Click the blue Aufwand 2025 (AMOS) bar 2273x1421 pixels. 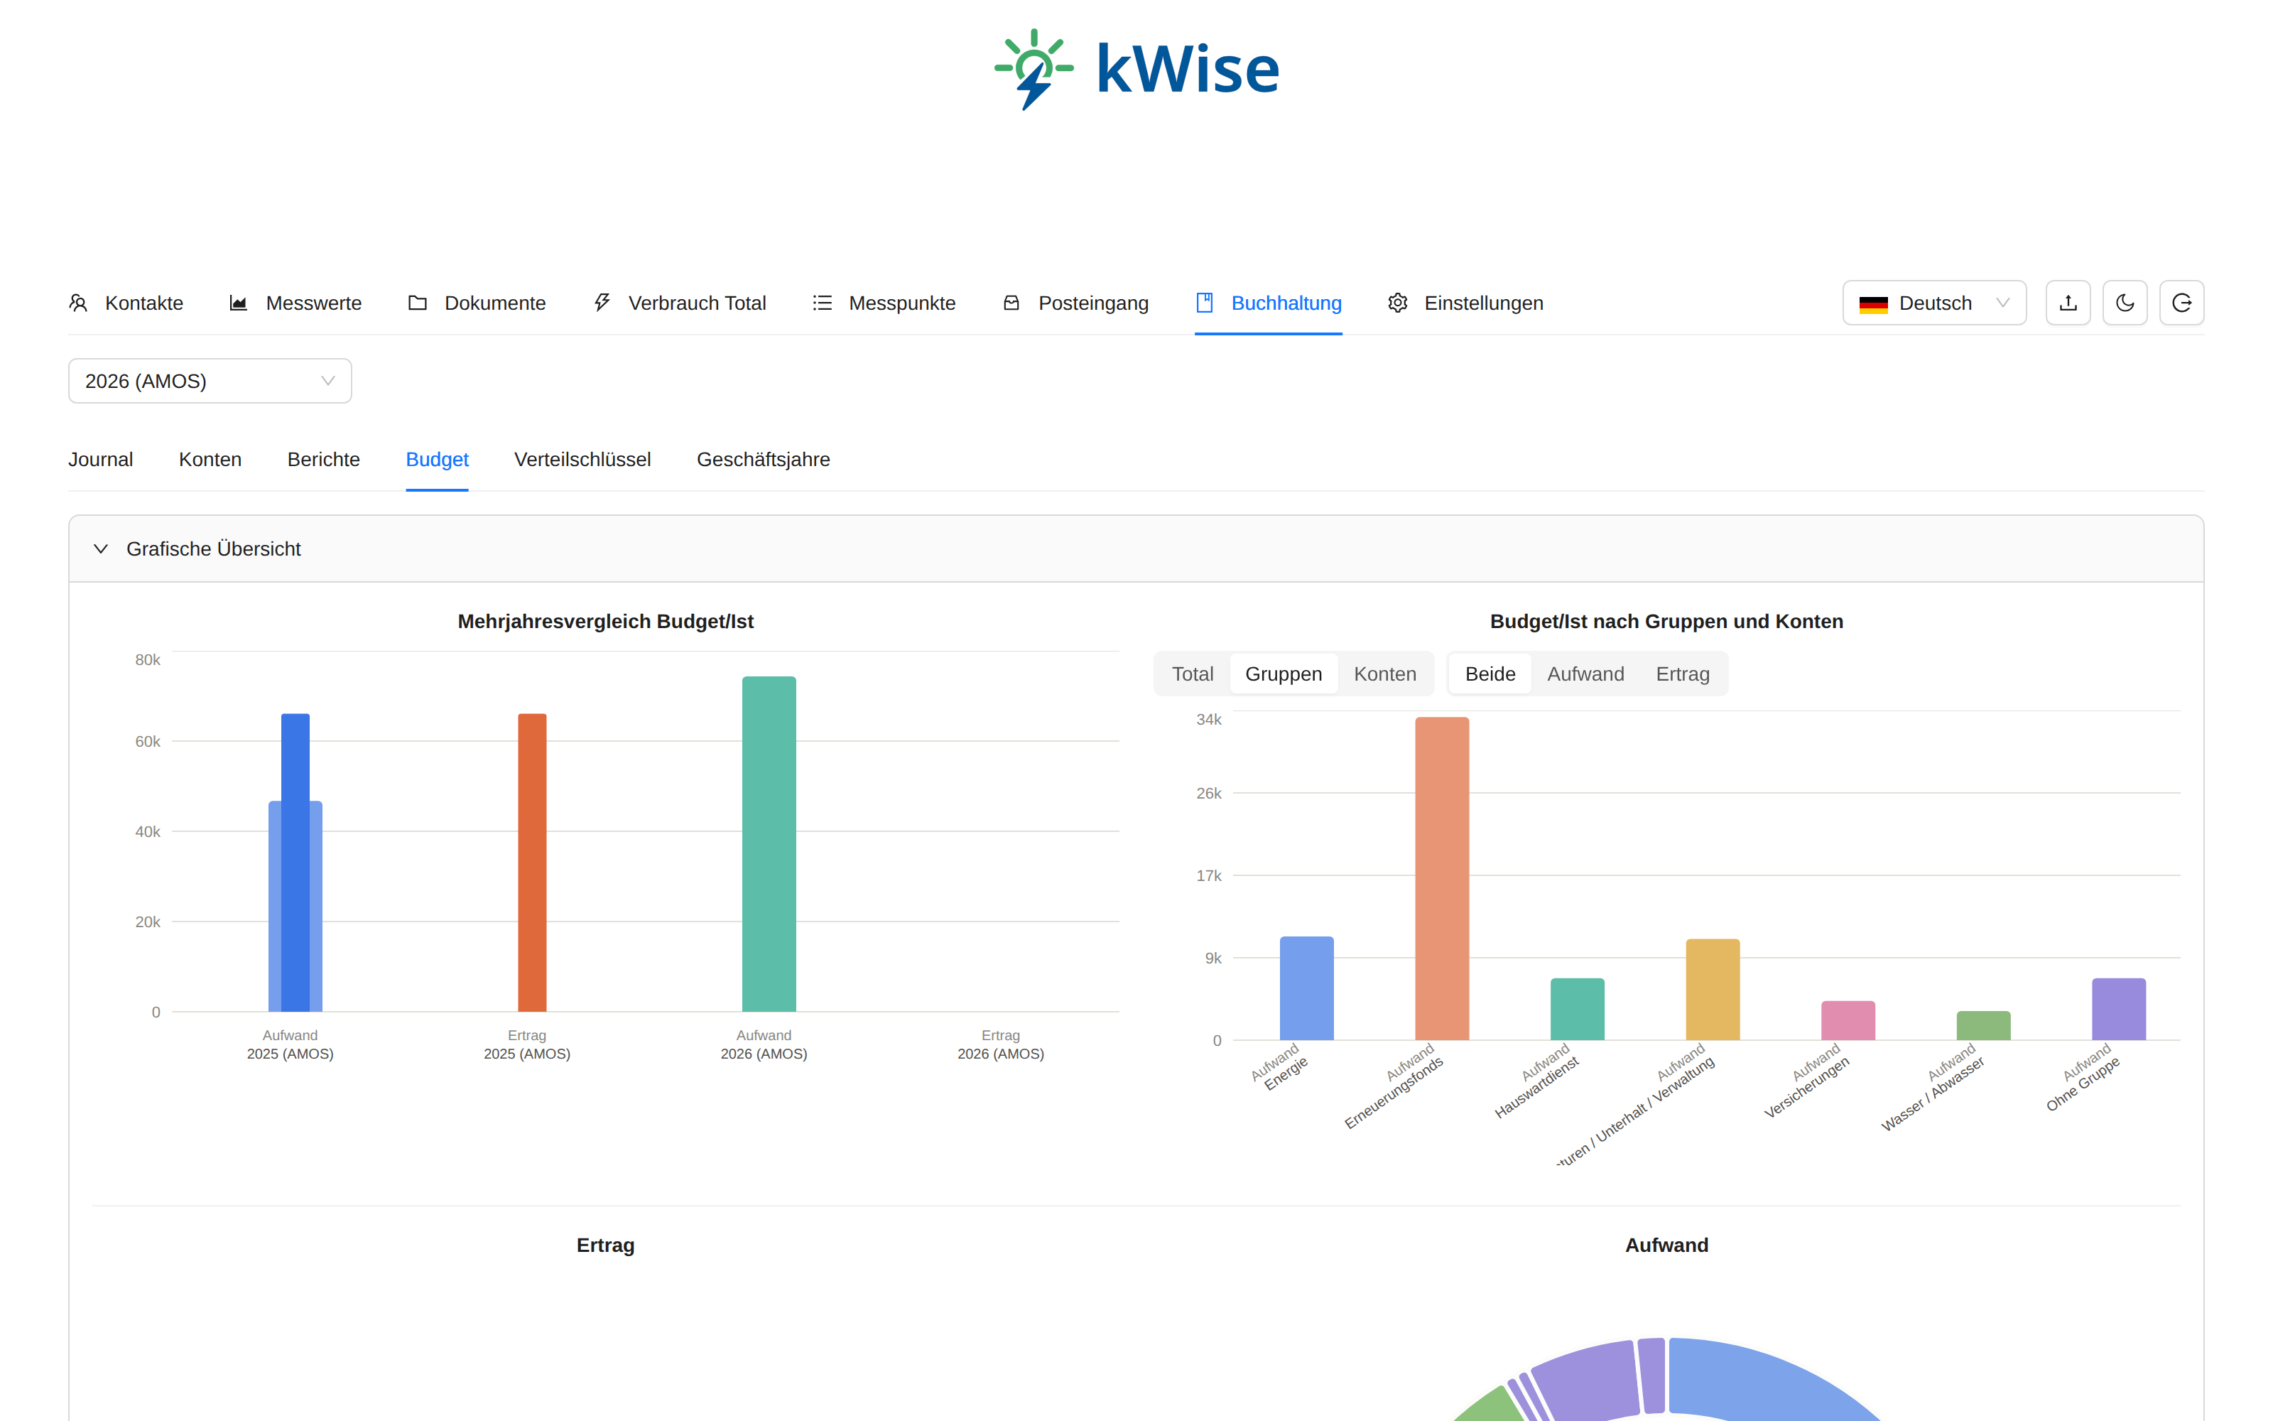(295, 862)
